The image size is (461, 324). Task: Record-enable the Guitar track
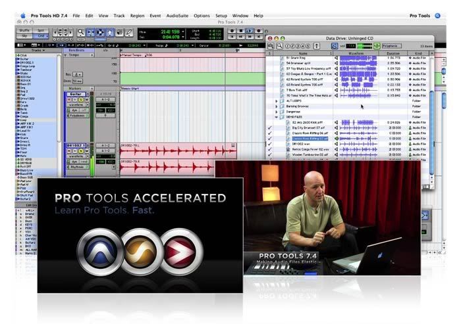tap(69, 100)
